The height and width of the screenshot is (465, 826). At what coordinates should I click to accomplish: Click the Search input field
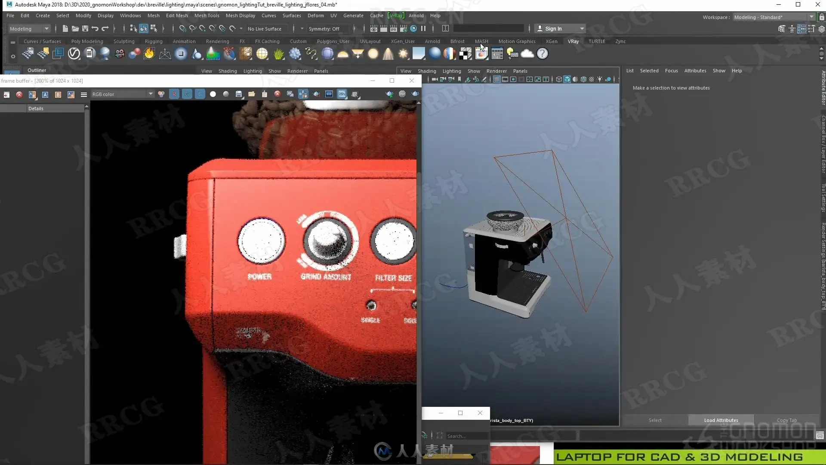[x=467, y=436]
